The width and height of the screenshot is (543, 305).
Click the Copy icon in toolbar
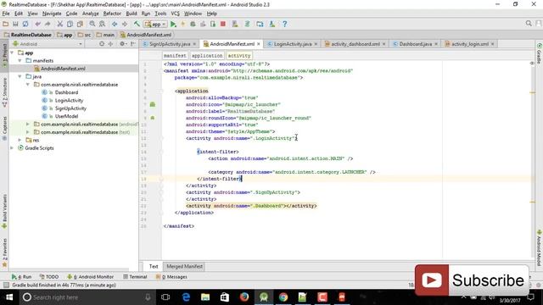pyautogui.click(x=70, y=24)
